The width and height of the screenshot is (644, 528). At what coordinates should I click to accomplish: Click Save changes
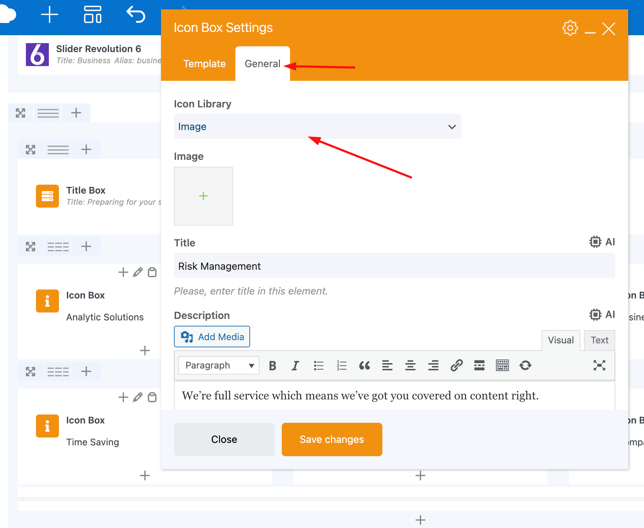pyautogui.click(x=332, y=439)
